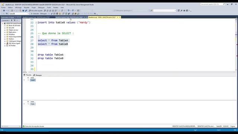
Task: Expand the PolyBase node
Action: tap(5, 35)
